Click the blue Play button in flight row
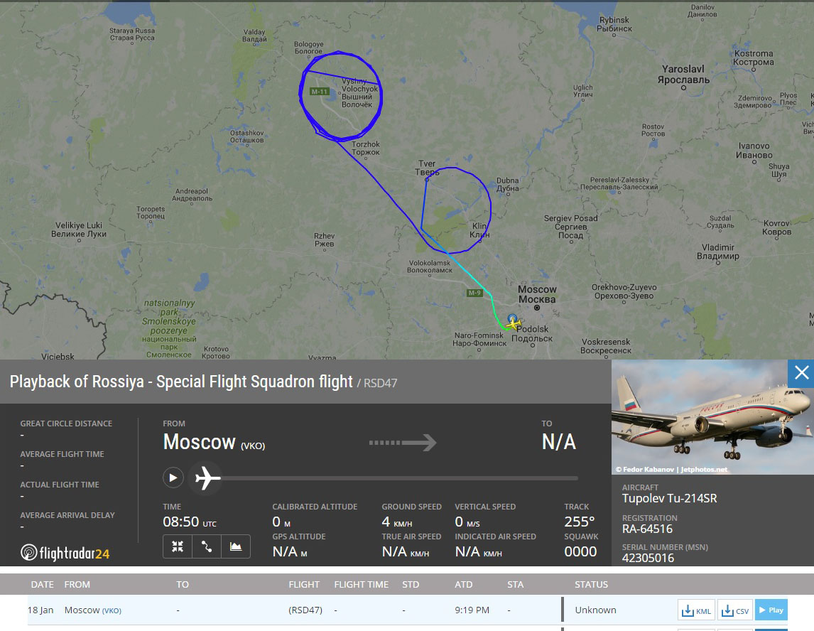Screen dimensions: 814x631 pos(771,610)
